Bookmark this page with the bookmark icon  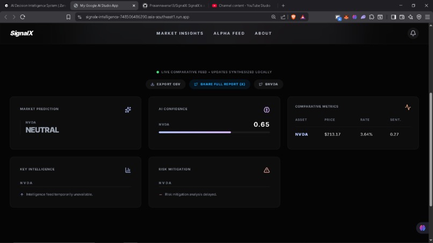[x=68, y=17]
